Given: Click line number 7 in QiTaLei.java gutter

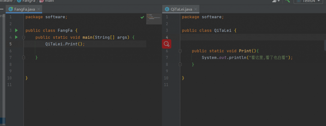Looking at the screenshot, I should coord(167,58).
